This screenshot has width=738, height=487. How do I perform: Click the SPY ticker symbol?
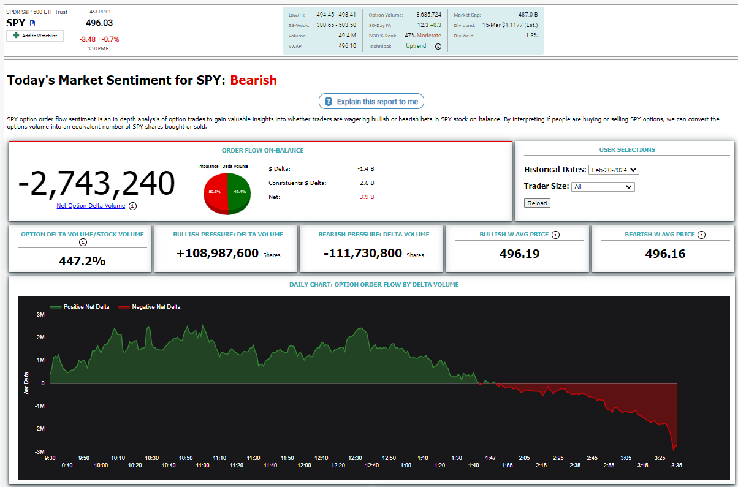click(16, 23)
